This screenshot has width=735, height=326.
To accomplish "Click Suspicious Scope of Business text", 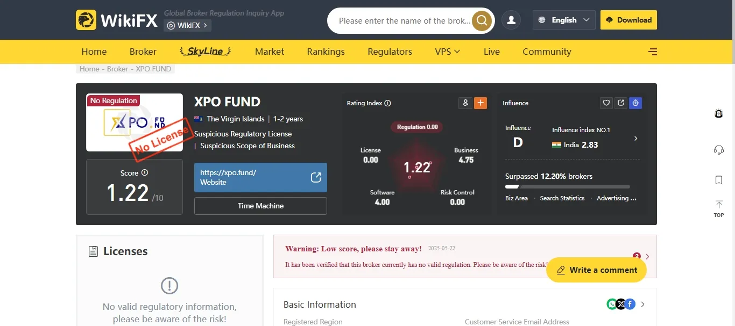I will 248,146.
